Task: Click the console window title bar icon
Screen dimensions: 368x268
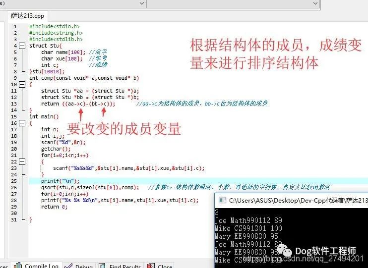Action: (222, 200)
